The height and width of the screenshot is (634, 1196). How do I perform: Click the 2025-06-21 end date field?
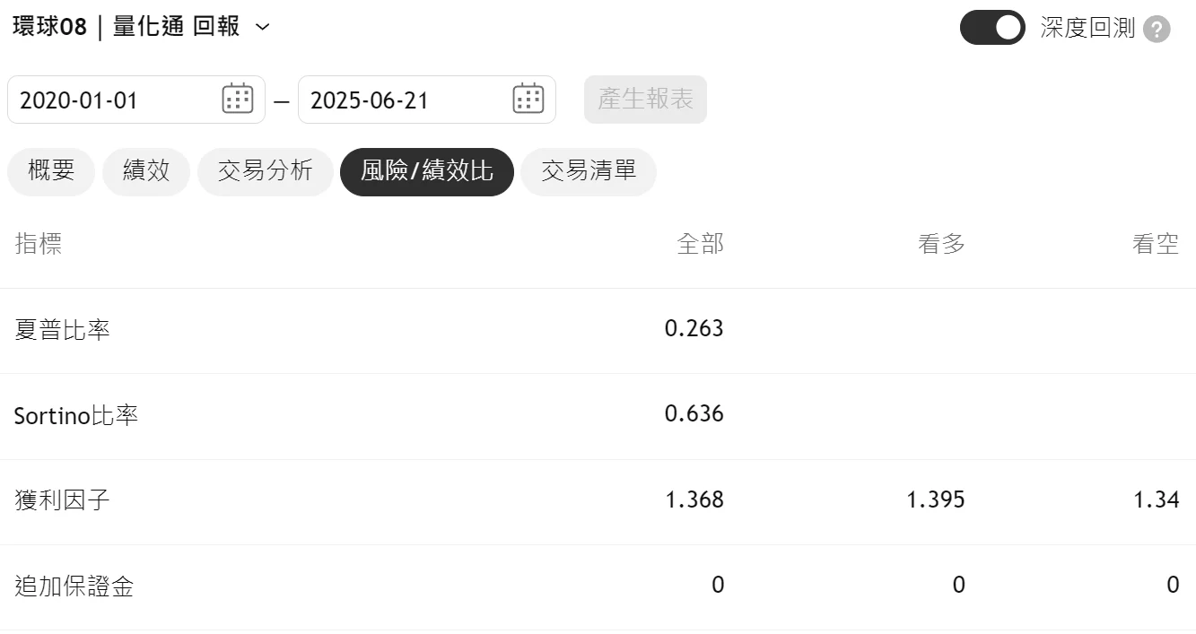(427, 100)
